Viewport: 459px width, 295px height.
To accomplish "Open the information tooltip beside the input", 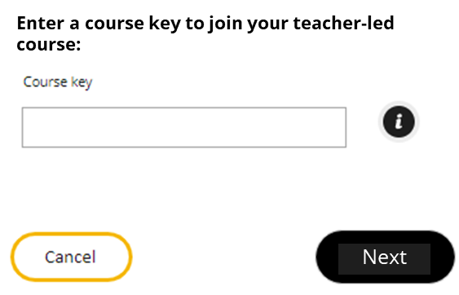I will [x=399, y=121].
